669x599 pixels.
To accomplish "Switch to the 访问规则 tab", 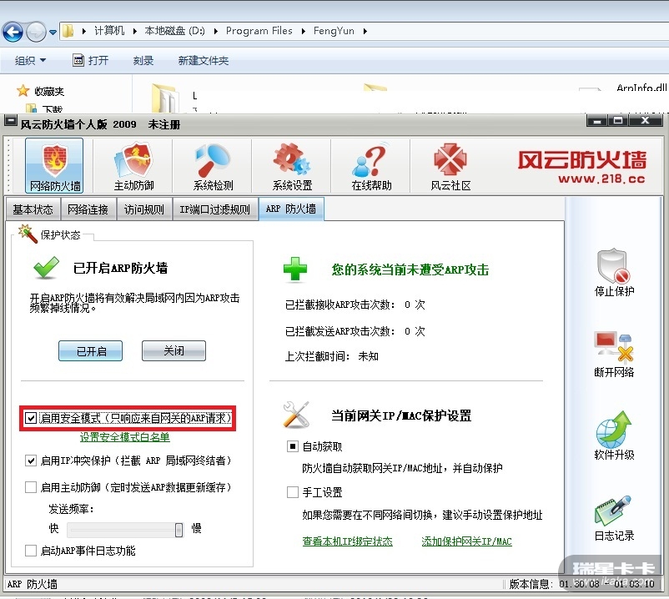I will [144, 209].
